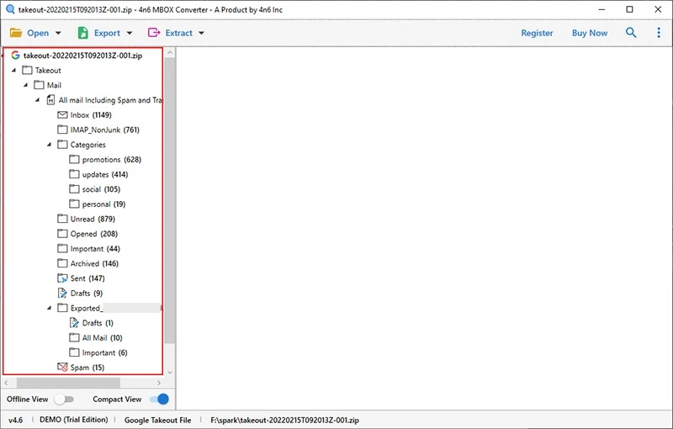Click the Open menu in toolbar
The width and height of the screenshot is (673, 429).
pos(35,33)
